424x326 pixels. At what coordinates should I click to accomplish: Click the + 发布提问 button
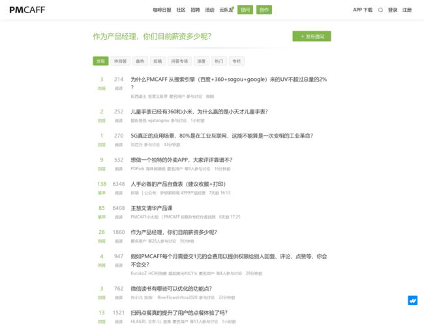coord(312,37)
